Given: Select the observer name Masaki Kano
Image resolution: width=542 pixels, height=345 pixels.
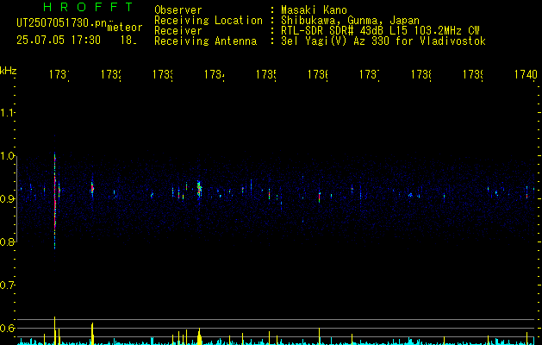Looking at the screenshot, I should [x=314, y=10].
